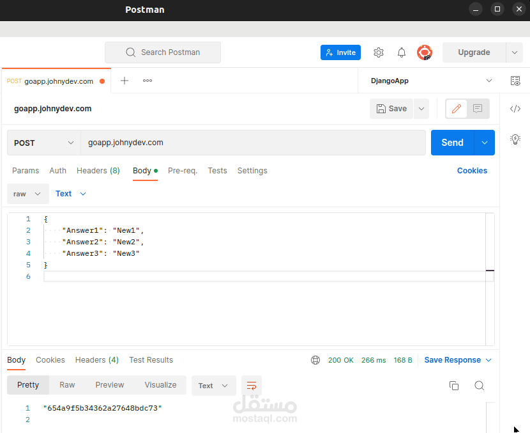The width and height of the screenshot is (530, 433).
Task: Switch to the Auth tab
Action: point(58,171)
